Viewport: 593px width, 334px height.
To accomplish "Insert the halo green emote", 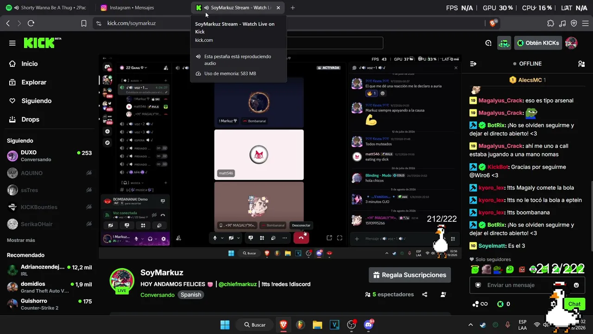I will 474,269.
